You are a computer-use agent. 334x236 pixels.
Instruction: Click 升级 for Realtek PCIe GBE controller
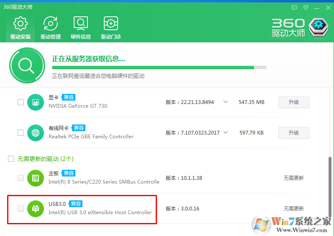pos(293,133)
